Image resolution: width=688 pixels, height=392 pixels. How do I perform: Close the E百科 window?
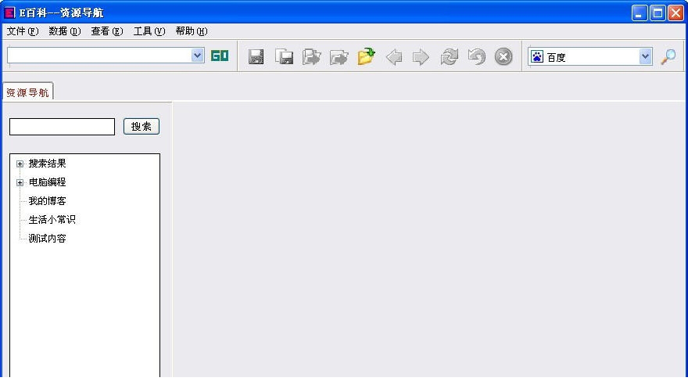[675, 13]
